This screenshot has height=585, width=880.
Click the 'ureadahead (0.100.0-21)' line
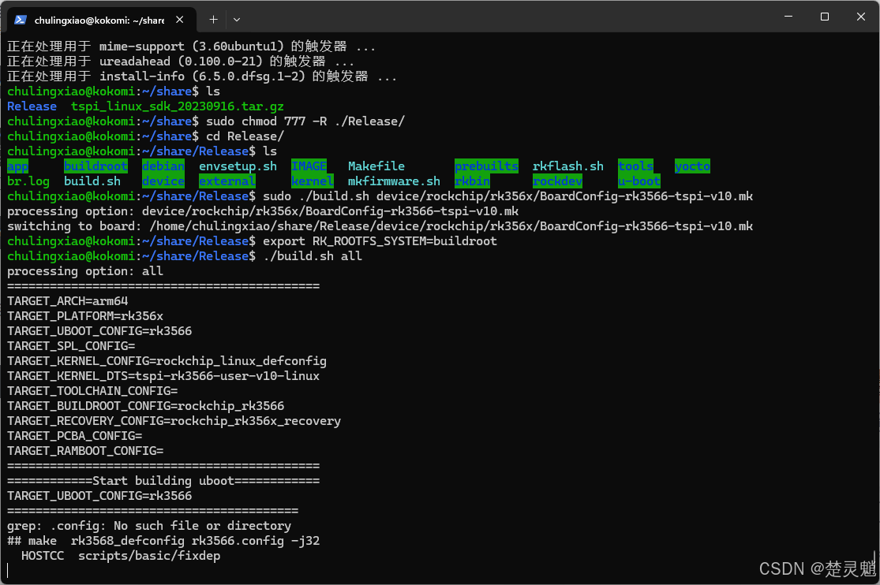[x=181, y=61]
